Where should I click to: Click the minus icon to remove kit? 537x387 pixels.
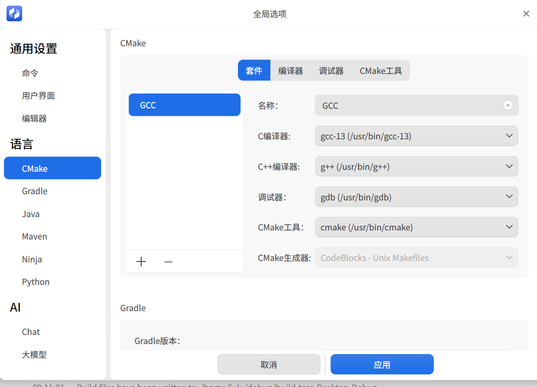[x=168, y=261]
